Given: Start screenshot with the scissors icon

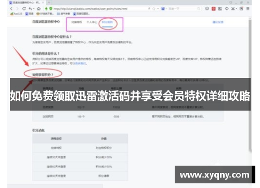Looking at the screenshot, I should coord(233,9).
